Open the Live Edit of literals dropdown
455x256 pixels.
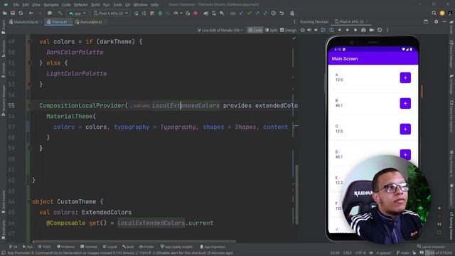(220, 30)
